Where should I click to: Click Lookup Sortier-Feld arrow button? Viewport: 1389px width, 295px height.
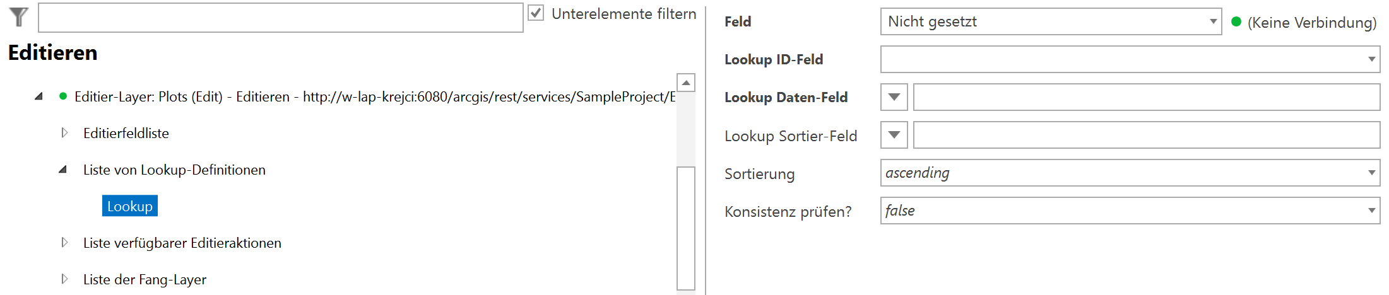(x=894, y=135)
